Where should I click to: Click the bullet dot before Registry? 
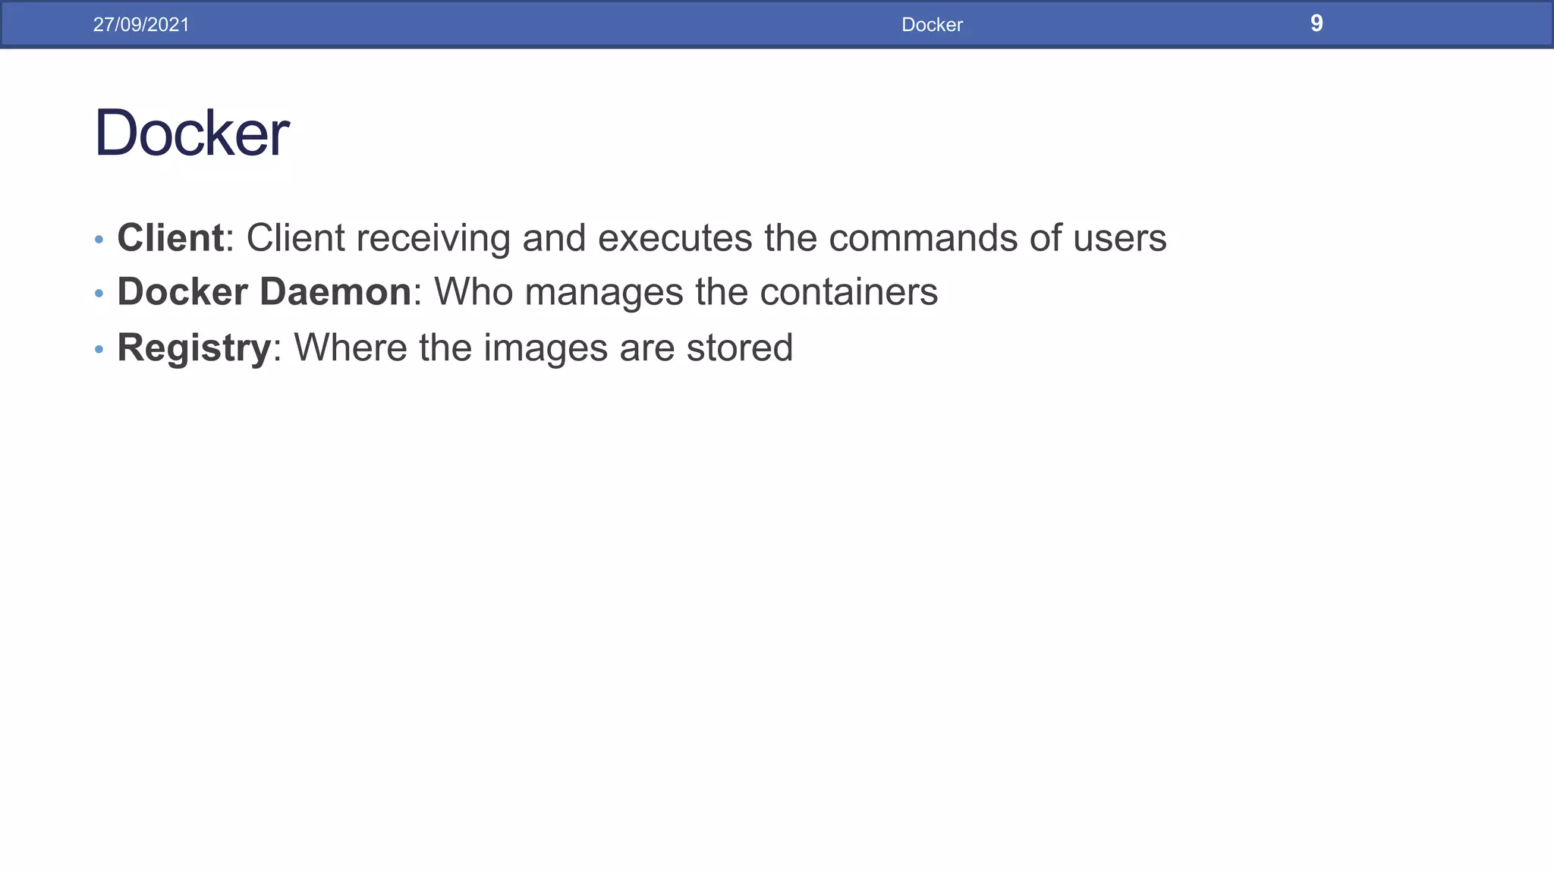coord(99,350)
